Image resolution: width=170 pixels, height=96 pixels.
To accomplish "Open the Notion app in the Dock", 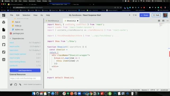I will [95, 94].
